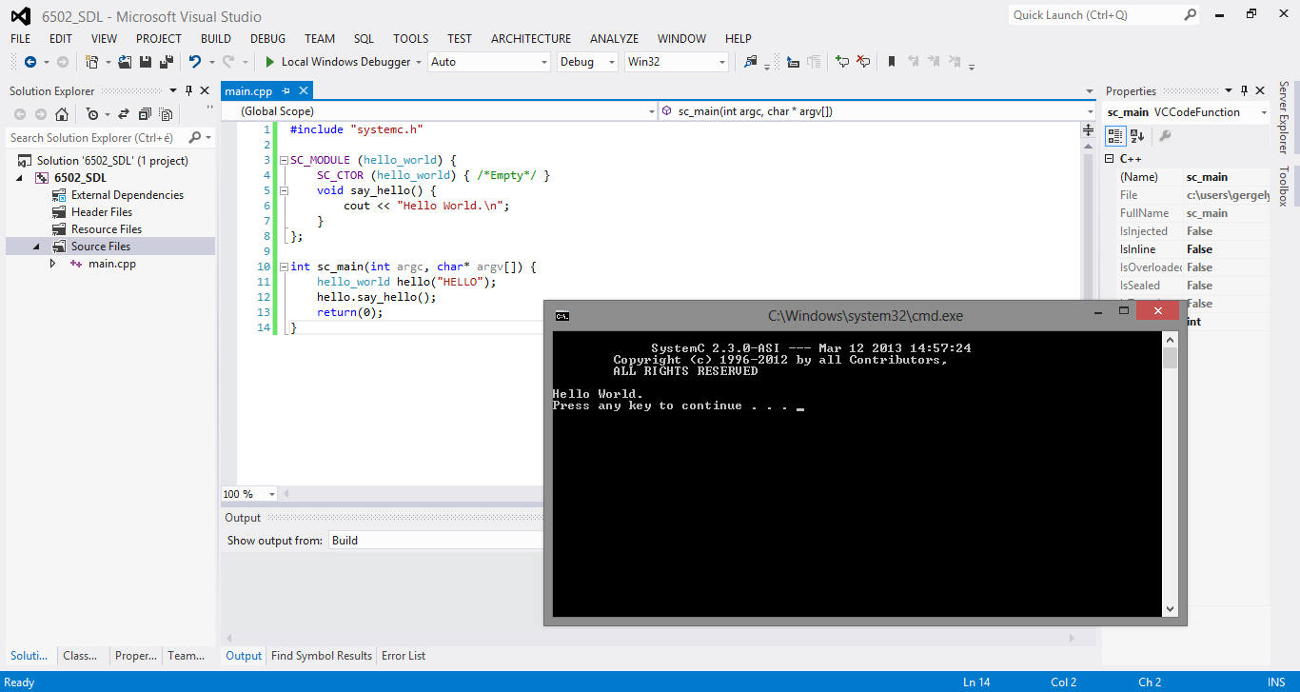
Task: Select Header Files folder in Solution Explorer
Action: (102, 212)
